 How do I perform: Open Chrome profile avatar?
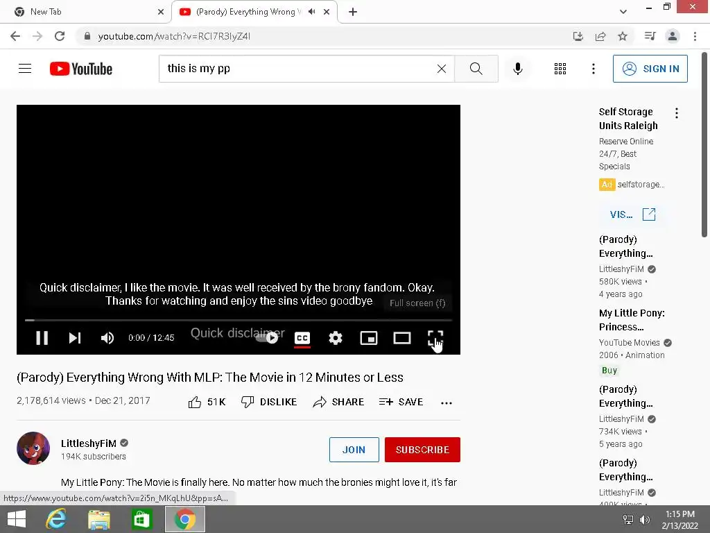[x=673, y=36]
